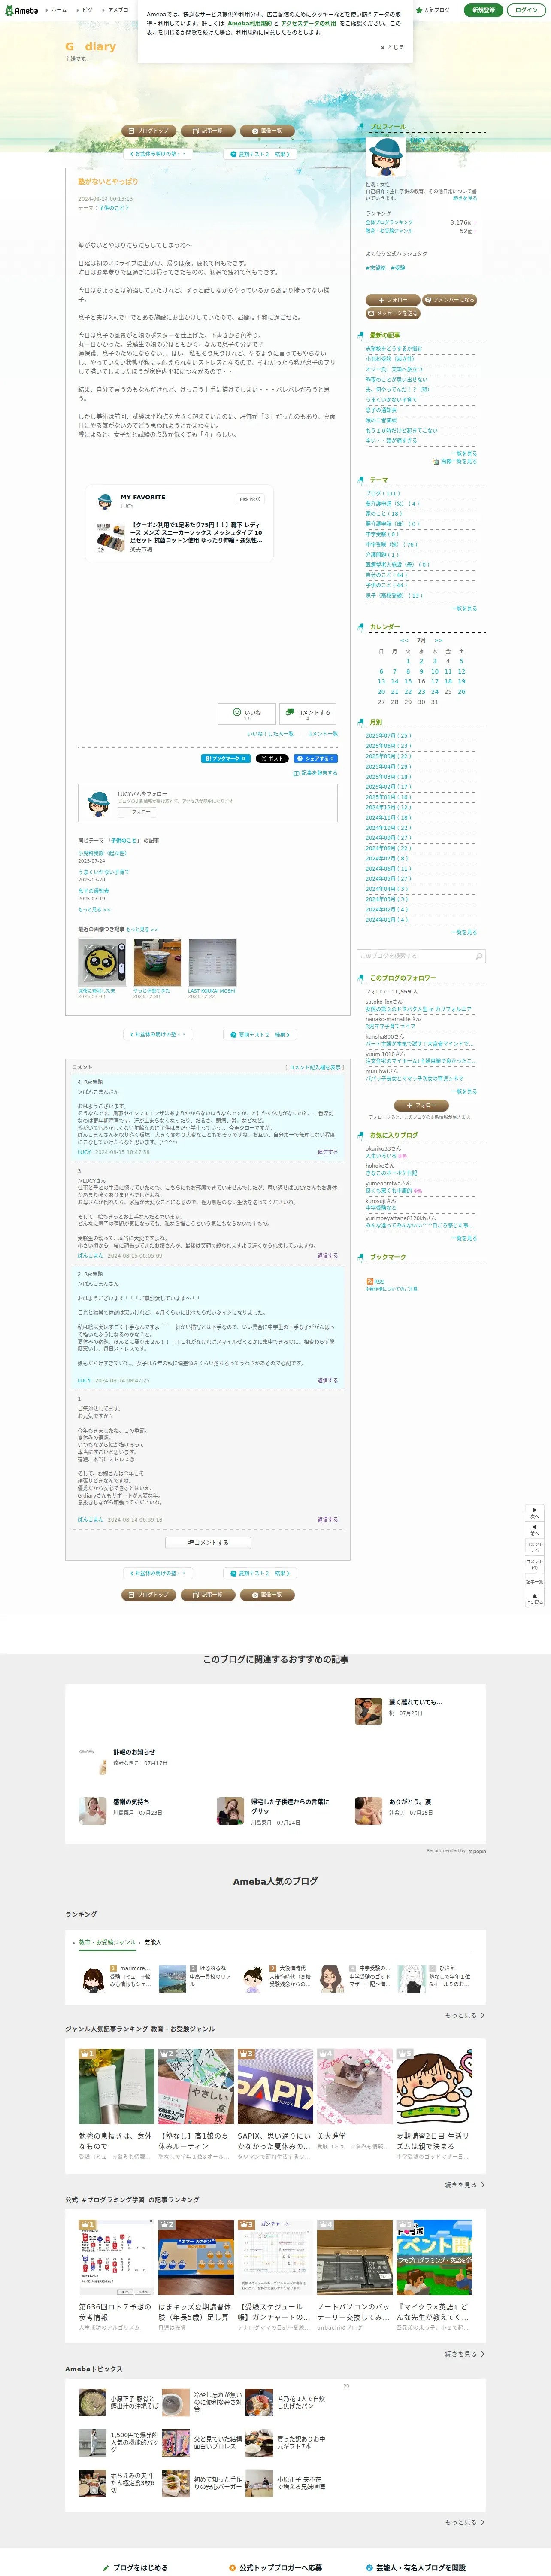
Task: Click the #お望何 hashtag link
Action: coord(376,268)
